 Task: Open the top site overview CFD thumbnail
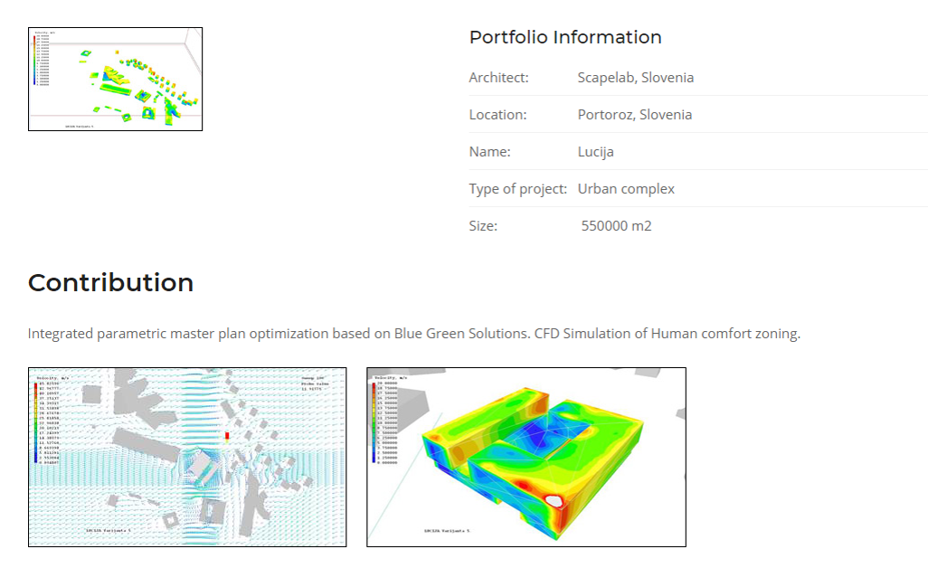tap(116, 79)
